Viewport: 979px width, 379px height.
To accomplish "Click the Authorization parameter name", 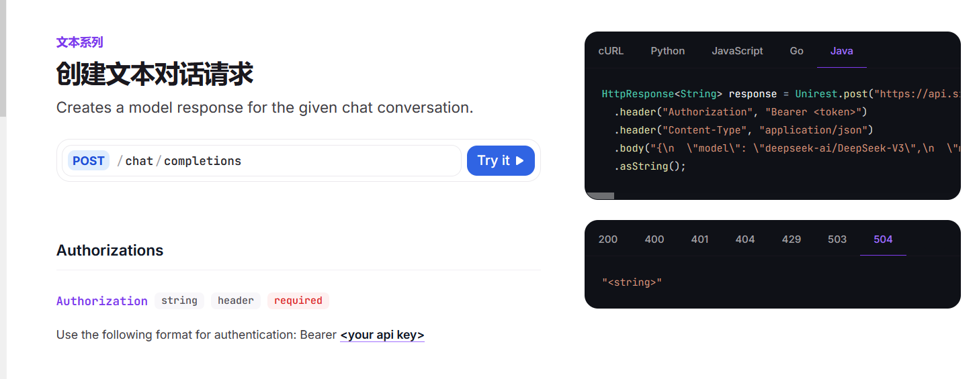I will point(102,301).
